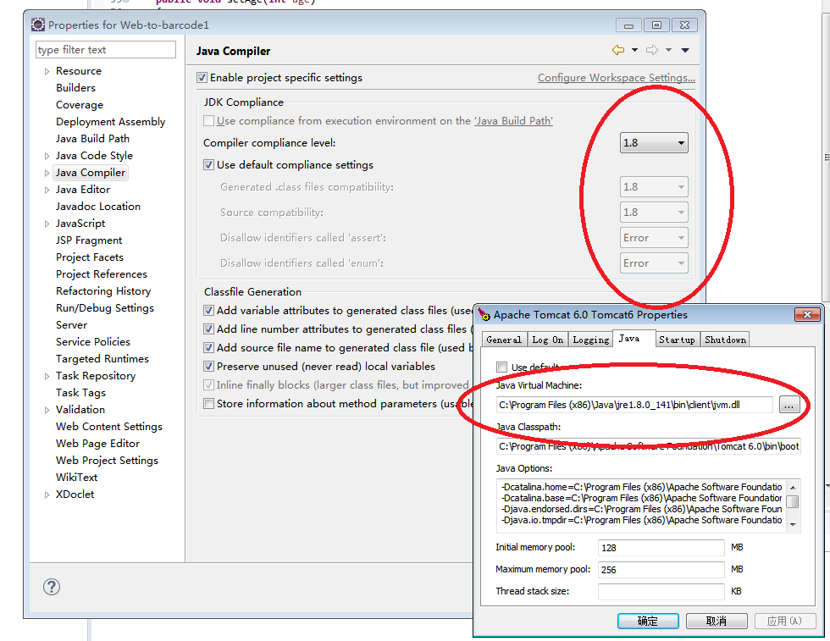830x641 pixels.
Task: Close the Apache Tomcat properties dialog
Action: (x=807, y=314)
